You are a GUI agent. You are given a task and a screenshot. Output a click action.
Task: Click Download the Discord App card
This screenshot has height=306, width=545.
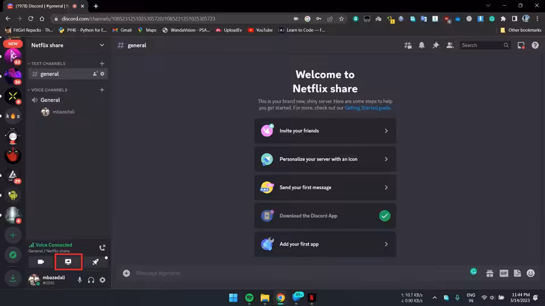(x=325, y=216)
